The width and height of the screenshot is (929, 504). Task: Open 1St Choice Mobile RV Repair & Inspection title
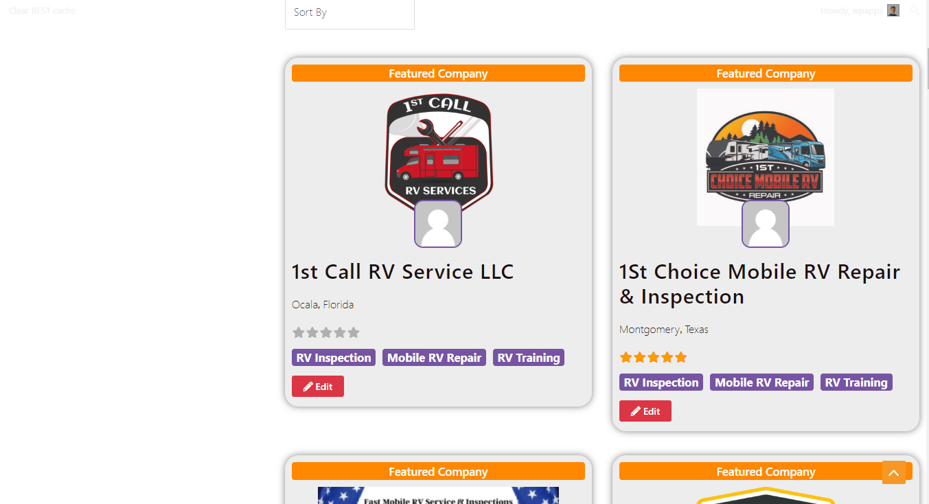click(x=759, y=284)
